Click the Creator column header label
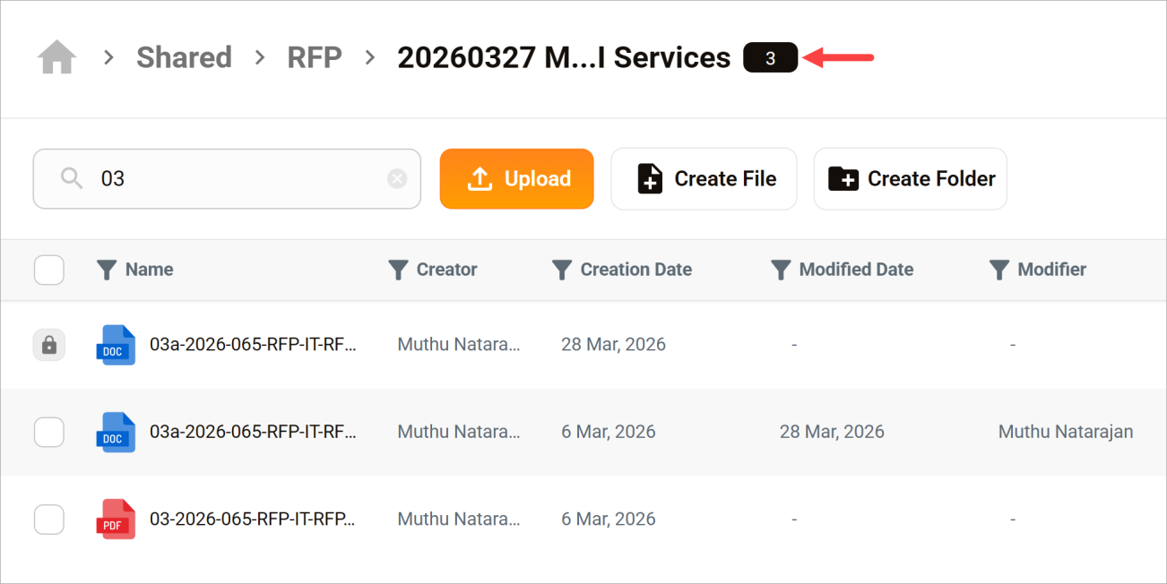The image size is (1167, 584). (446, 270)
